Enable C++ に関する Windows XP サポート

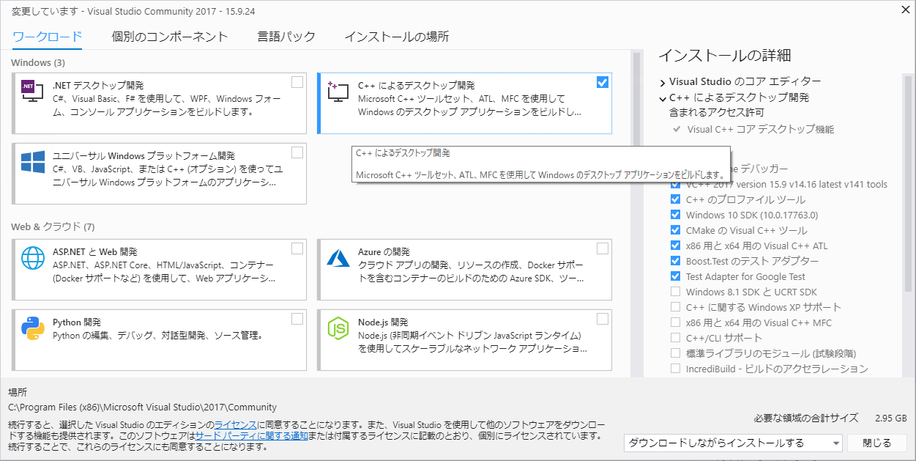(675, 307)
